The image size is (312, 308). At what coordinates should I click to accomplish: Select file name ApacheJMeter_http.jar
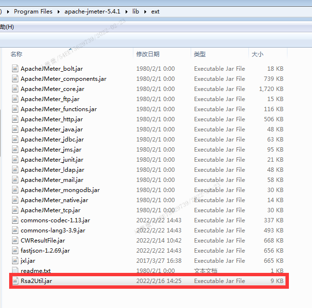tap(52, 119)
